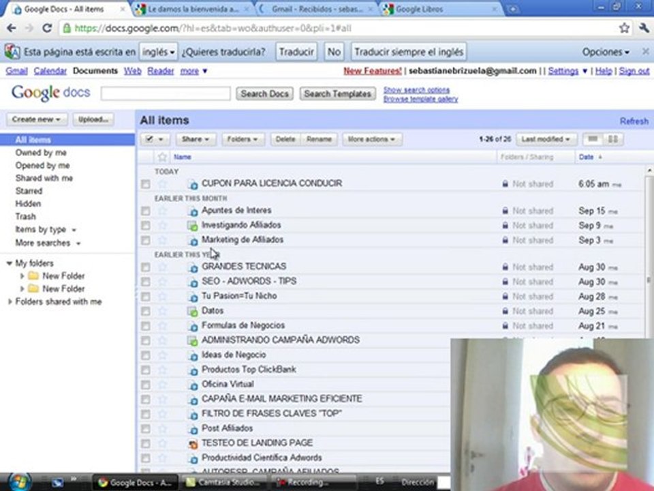Open the More actions dropdown
The height and width of the screenshot is (491, 654).
click(x=372, y=139)
